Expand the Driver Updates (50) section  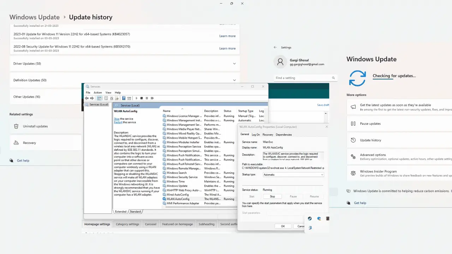point(125,64)
